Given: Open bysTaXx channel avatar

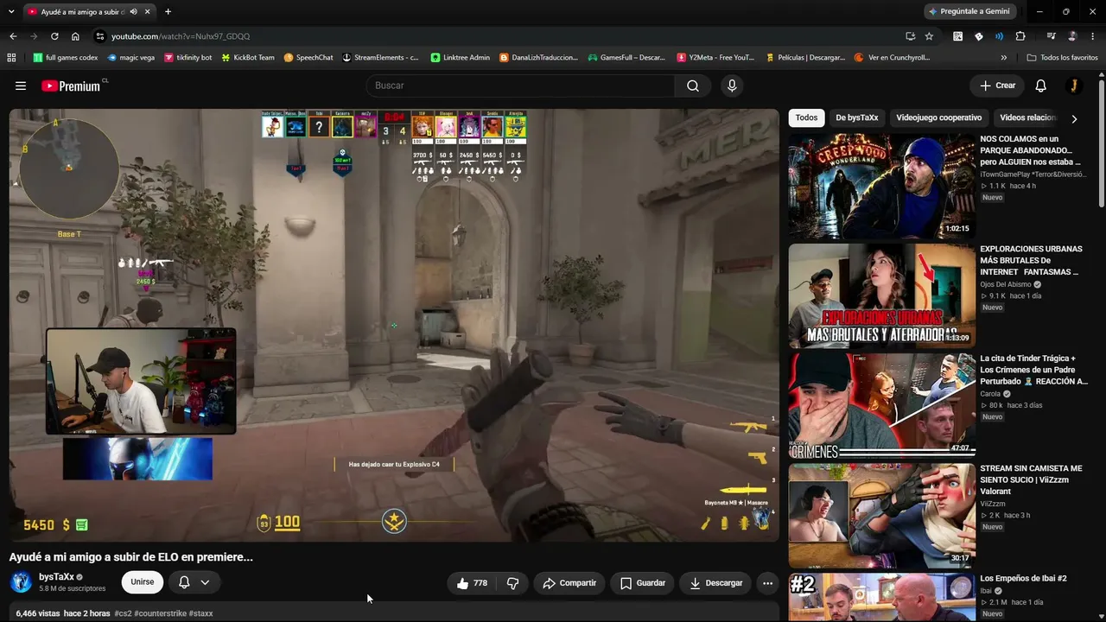Looking at the screenshot, I should 21,582.
